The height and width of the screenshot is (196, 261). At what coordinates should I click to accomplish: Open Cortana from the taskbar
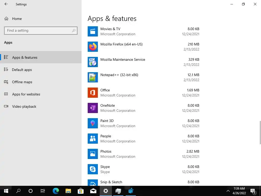click(31, 191)
